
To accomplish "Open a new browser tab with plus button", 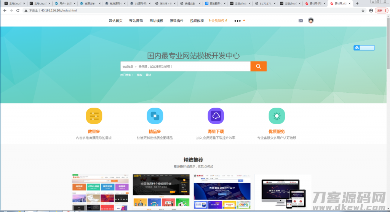I will click(x=357, y=3).
